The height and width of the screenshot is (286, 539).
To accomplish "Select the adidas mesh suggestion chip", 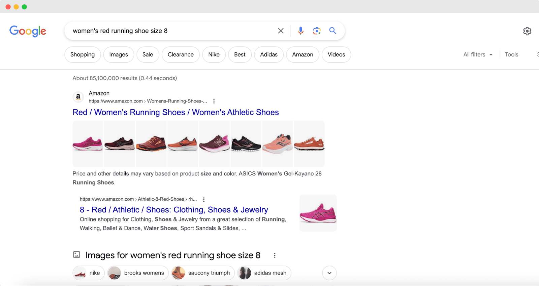I will tap(264, 273).
